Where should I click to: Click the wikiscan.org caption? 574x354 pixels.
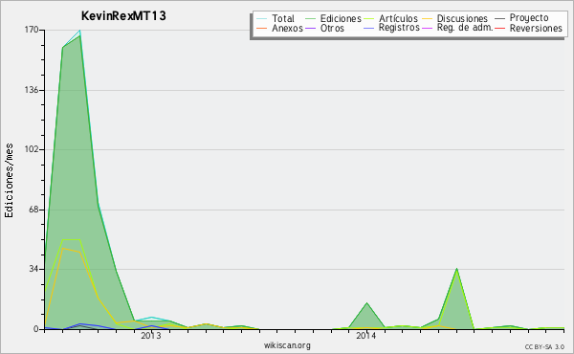pyautogui.click(x=287, y=345)
